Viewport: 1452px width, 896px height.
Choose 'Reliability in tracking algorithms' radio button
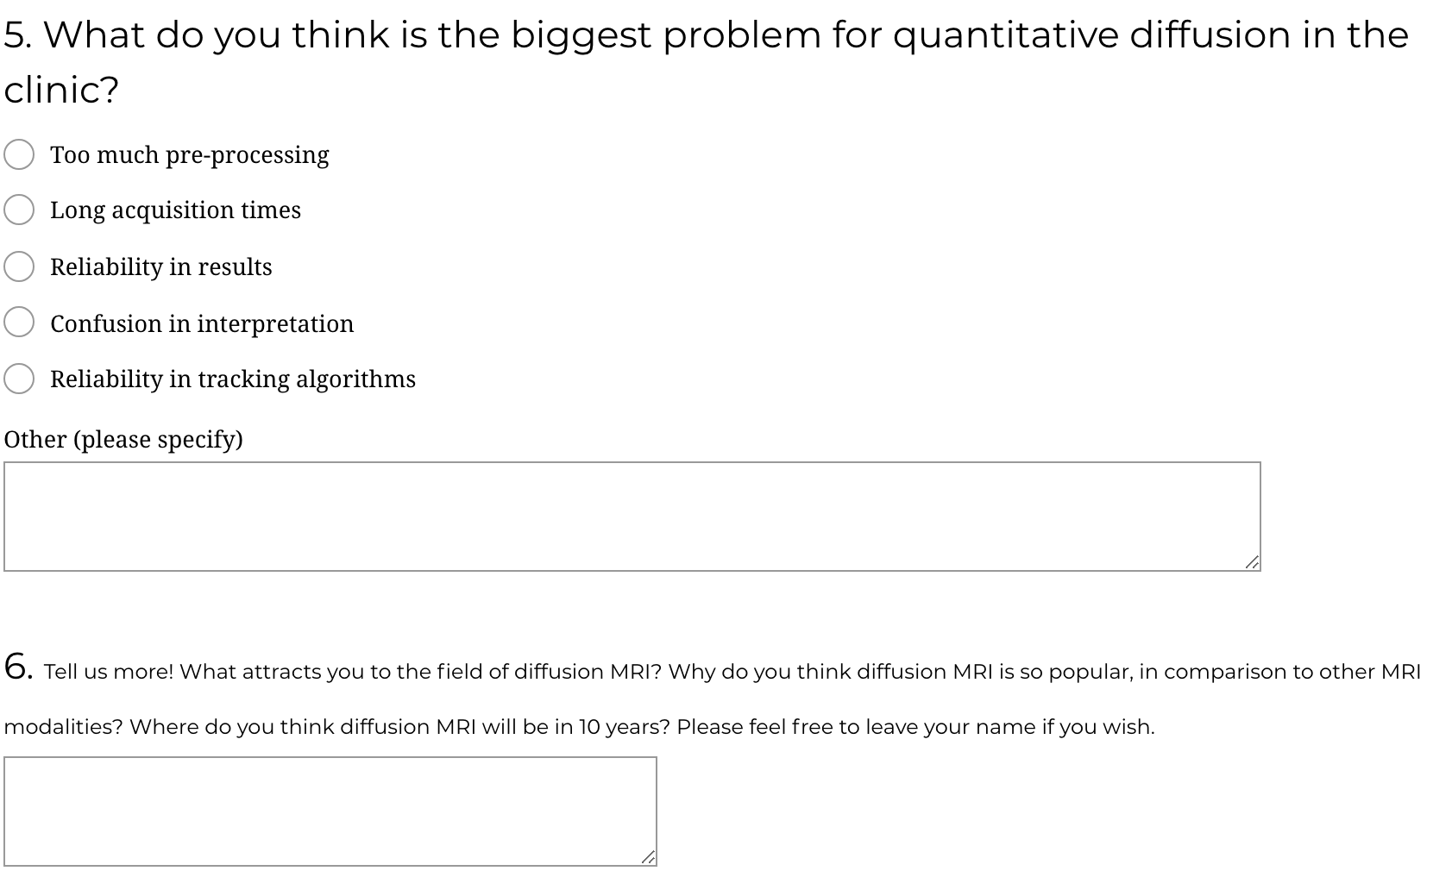[19, 379]
